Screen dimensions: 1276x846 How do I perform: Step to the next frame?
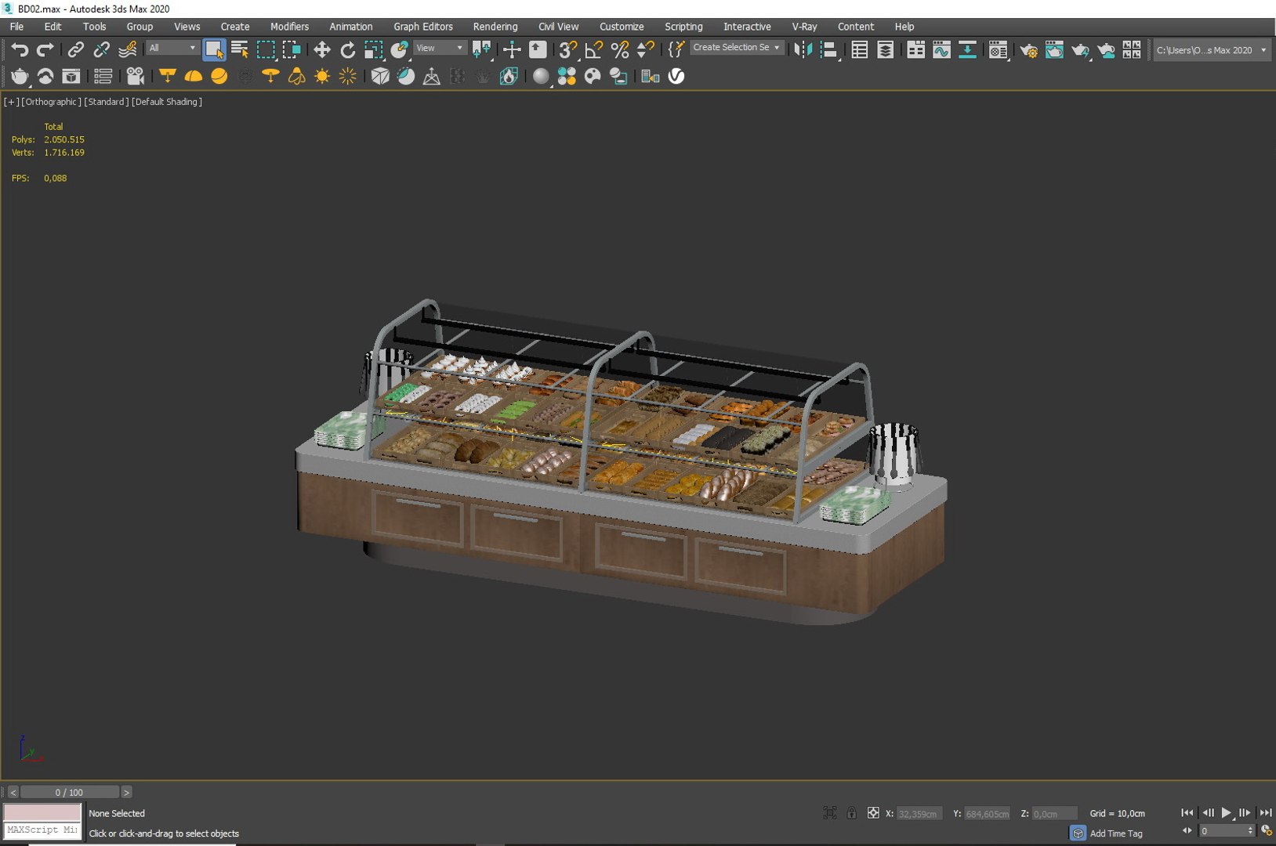(1245, 813)
